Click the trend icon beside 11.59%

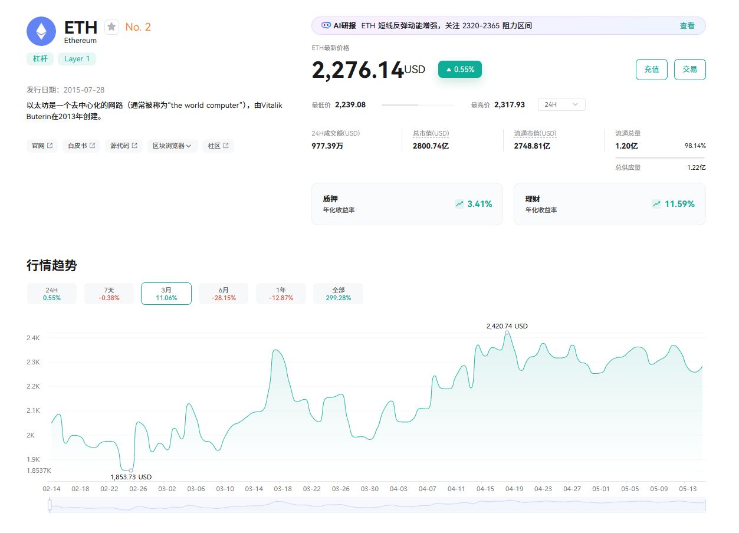coord(656,204)
